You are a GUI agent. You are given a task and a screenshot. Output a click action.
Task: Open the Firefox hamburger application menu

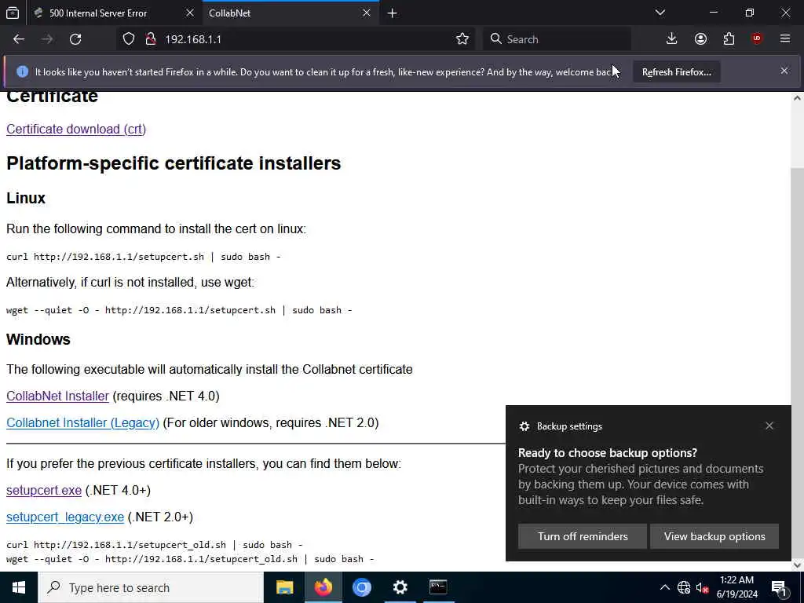785,39
